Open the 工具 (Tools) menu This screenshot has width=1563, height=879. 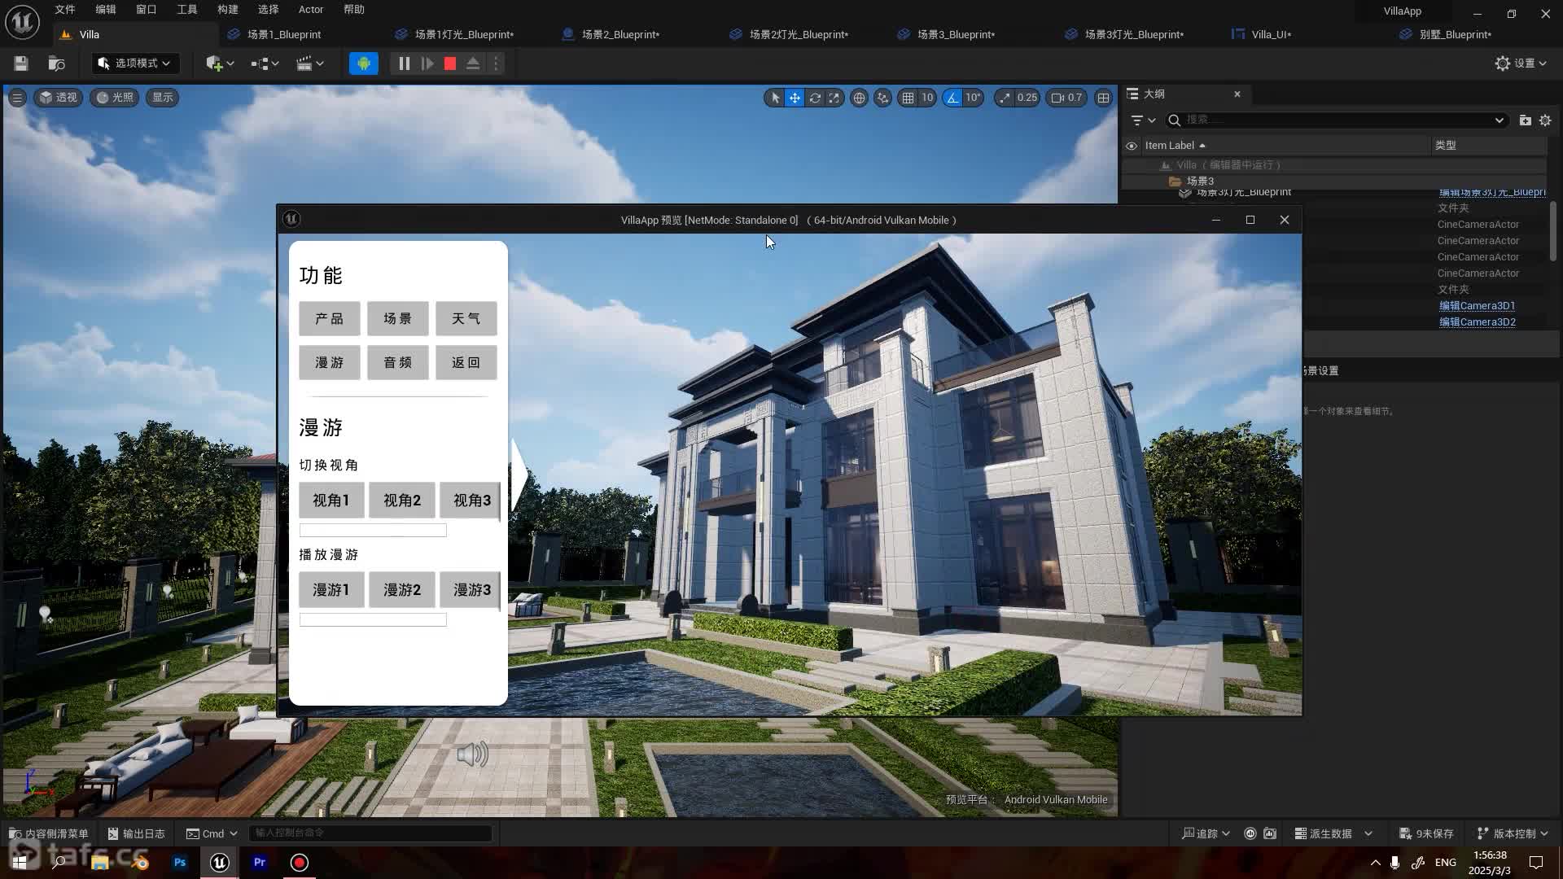(x=187, y=10)
